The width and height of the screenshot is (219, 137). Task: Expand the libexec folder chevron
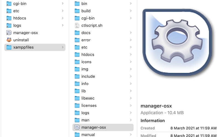(x=131, y=98)
